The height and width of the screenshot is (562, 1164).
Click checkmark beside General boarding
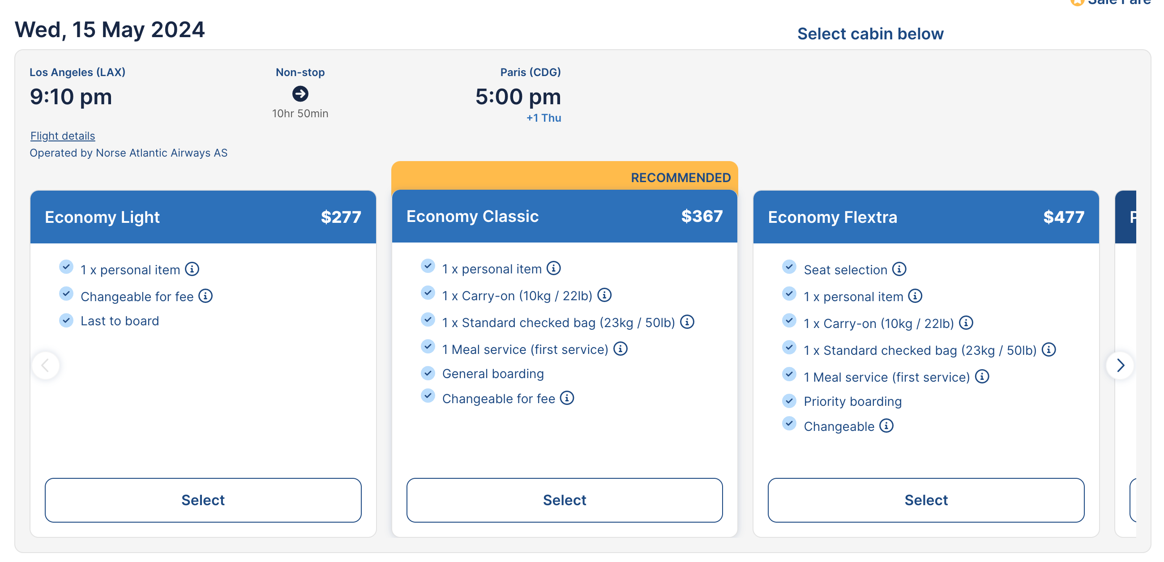point(428,373)
